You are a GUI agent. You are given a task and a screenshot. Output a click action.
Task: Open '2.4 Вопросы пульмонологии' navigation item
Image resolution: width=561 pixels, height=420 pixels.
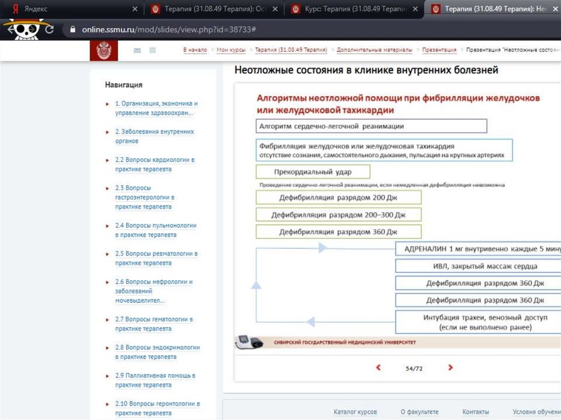[x=156, y=230]
